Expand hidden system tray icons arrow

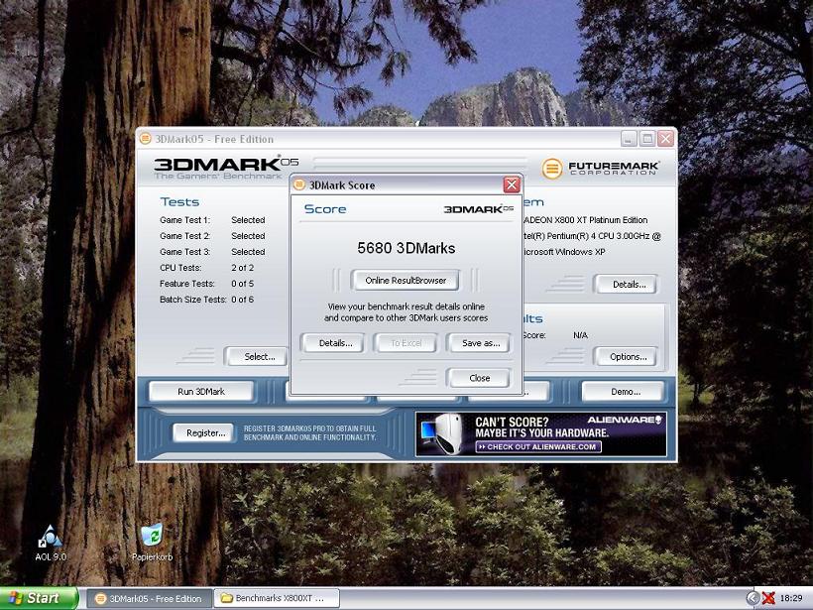[x=753, y=598]
